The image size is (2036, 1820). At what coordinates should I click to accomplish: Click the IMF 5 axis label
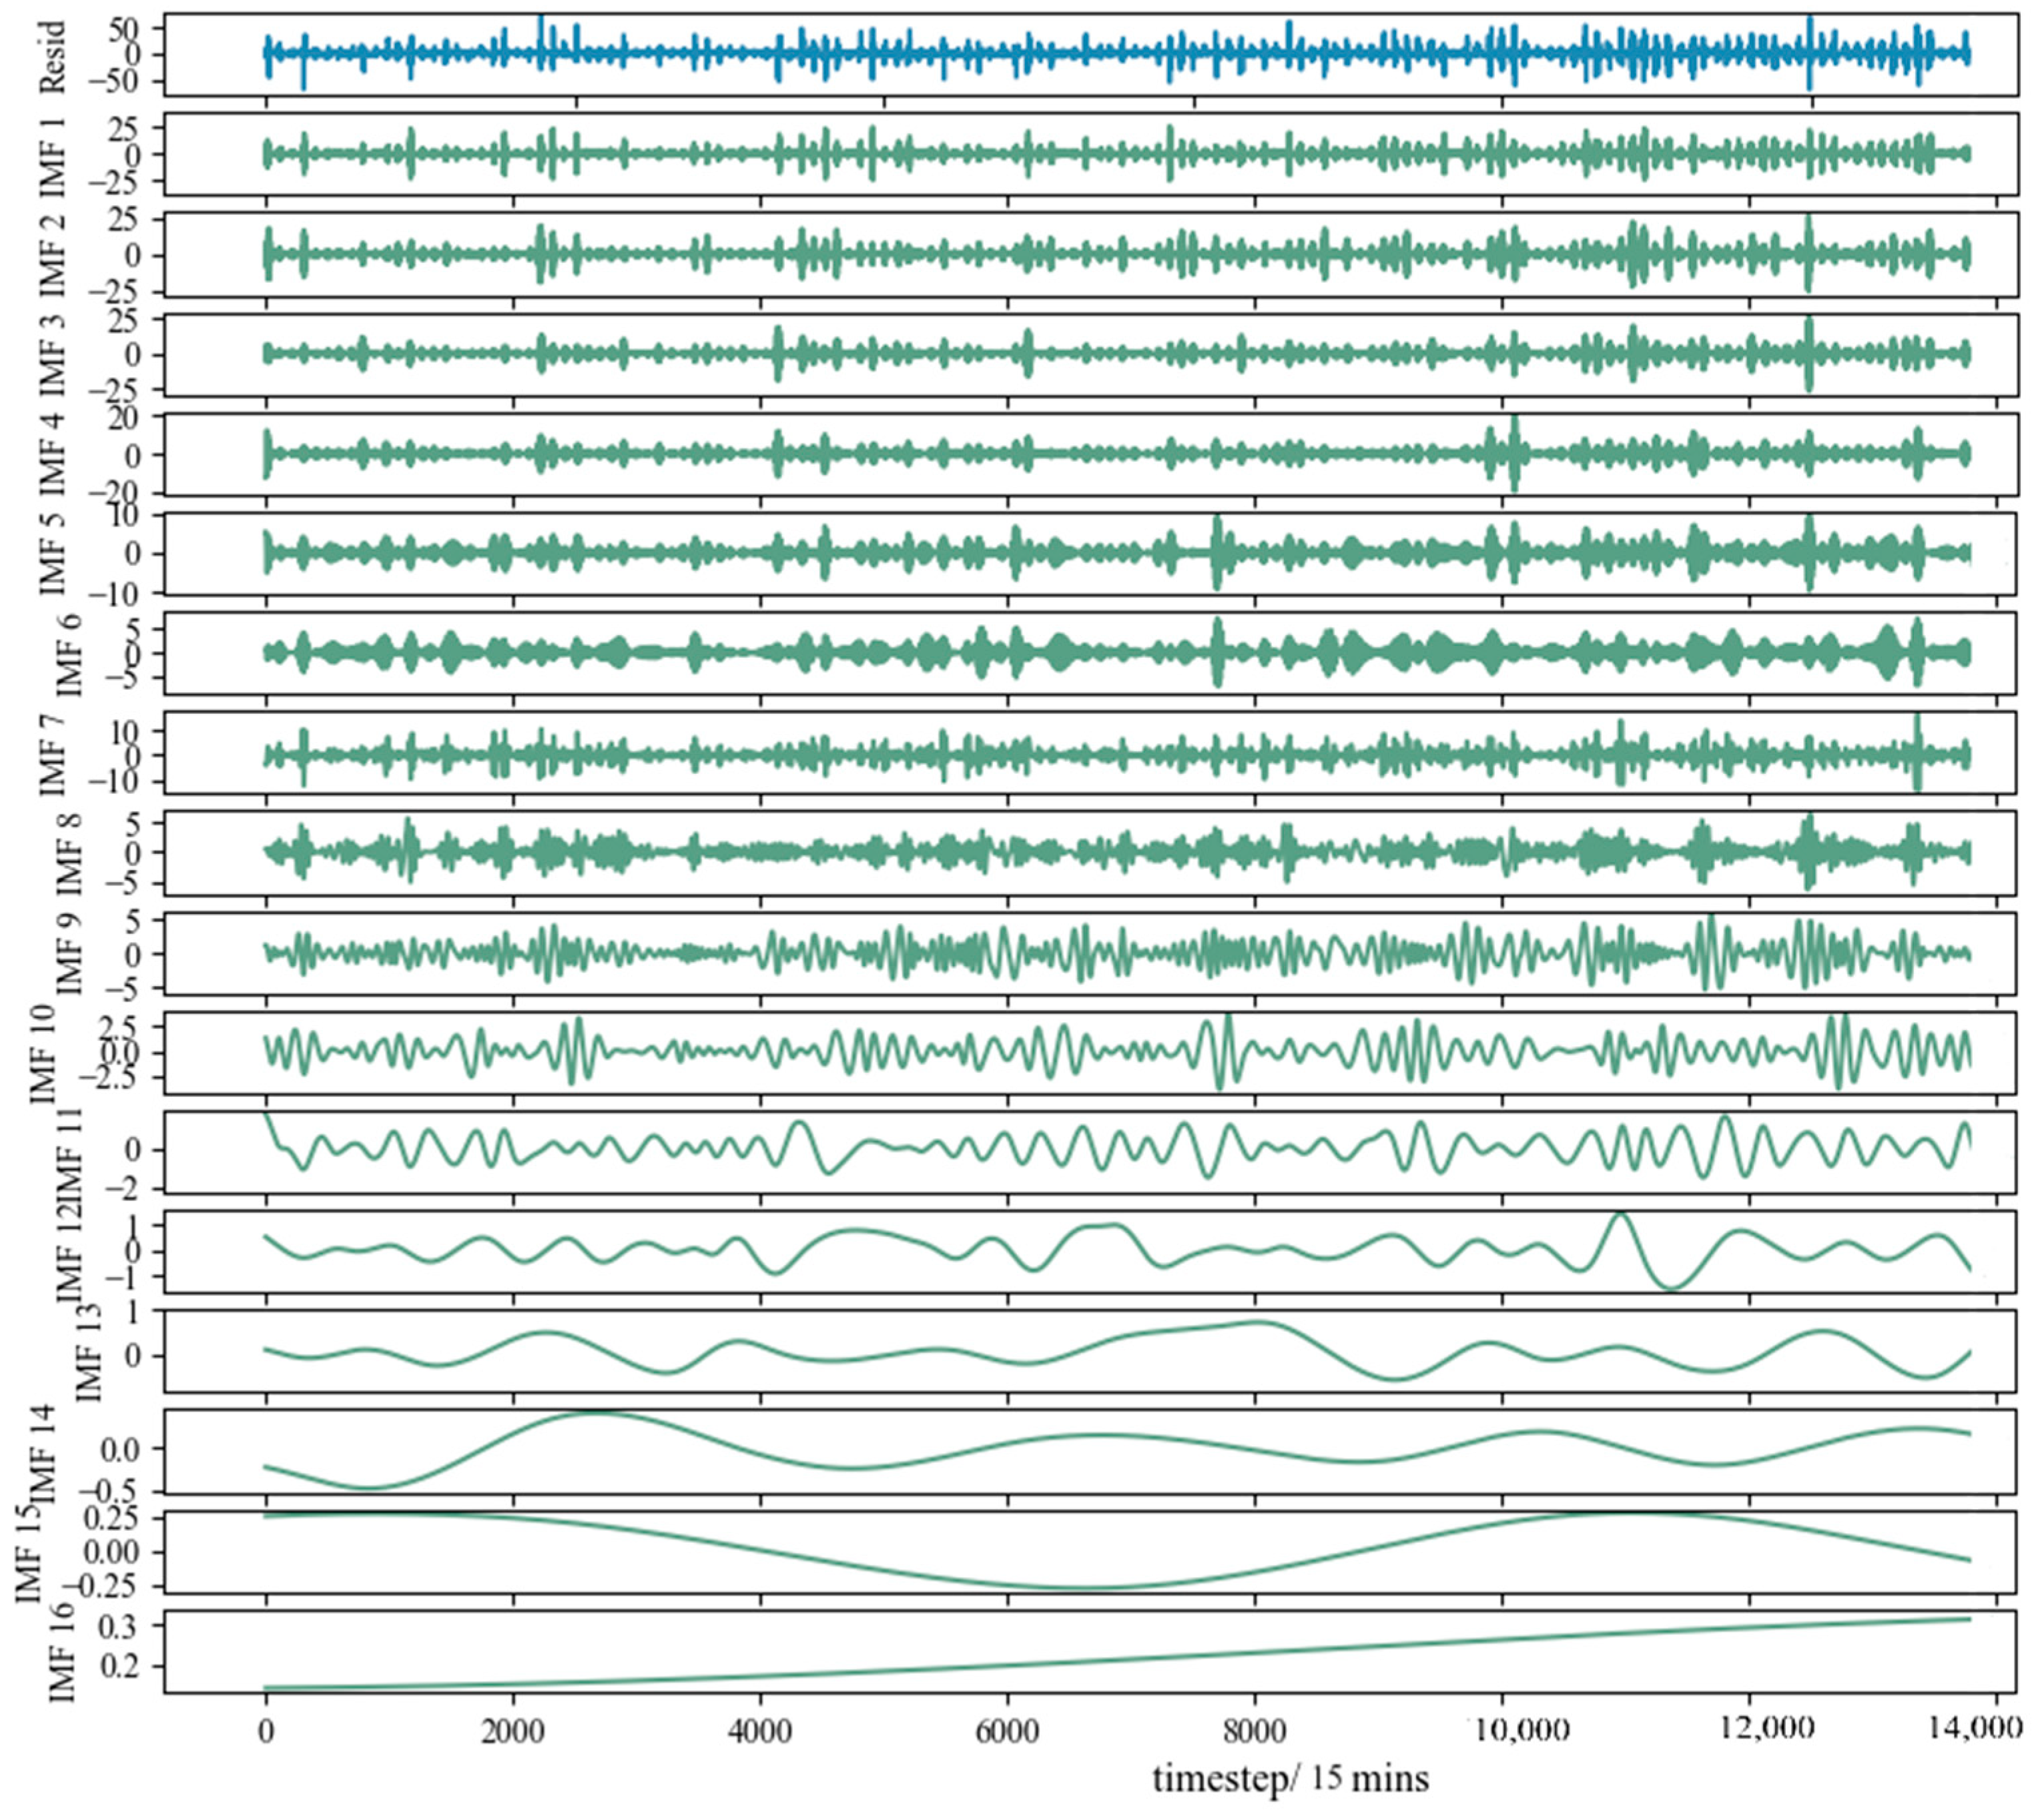(52, 554)
